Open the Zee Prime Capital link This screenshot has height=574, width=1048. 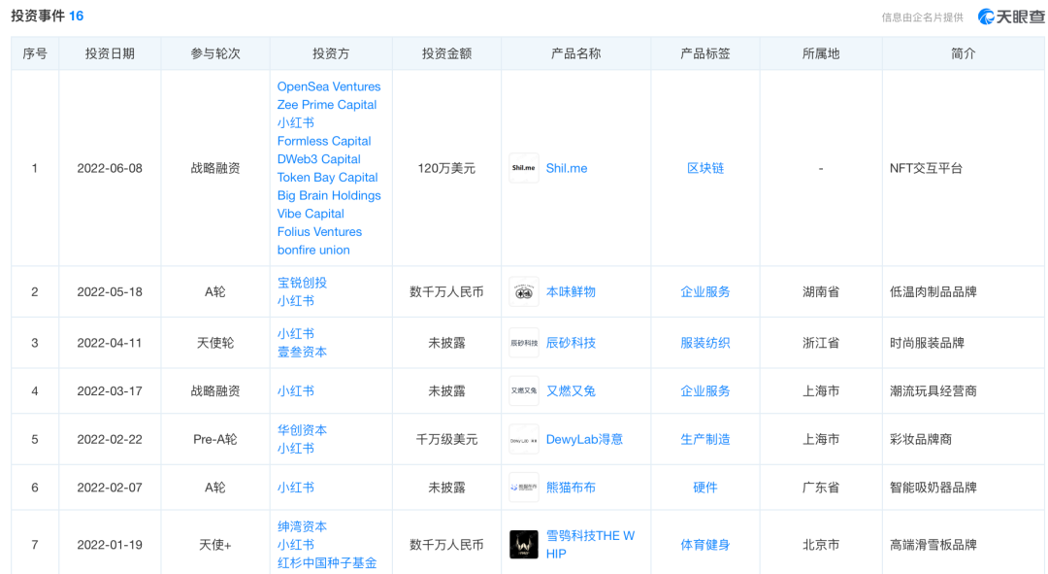pyautogui.click(x=327, y=104)
